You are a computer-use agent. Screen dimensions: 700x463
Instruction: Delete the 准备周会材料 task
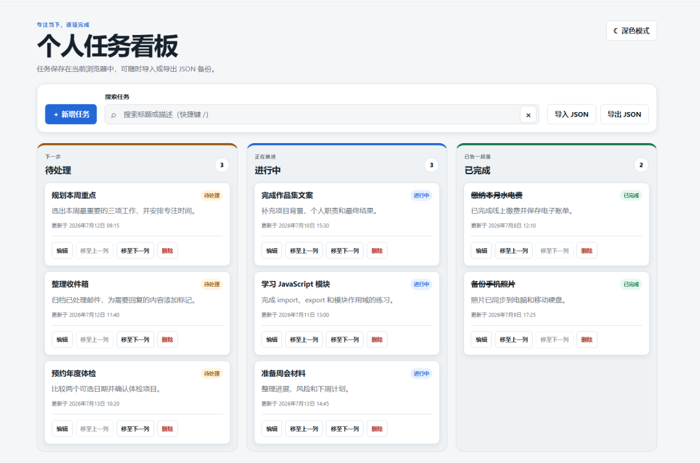coord(377,429)
